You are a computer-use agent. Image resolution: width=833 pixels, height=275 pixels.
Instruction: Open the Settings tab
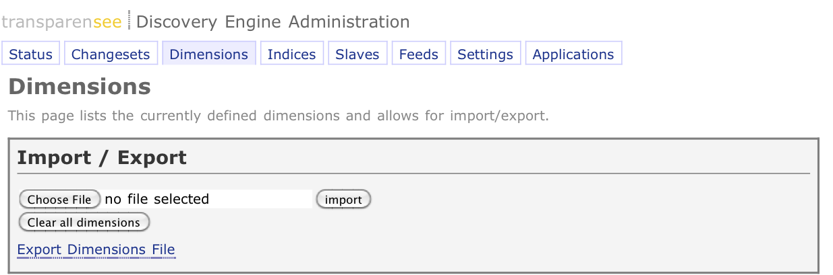click(486, 54)
